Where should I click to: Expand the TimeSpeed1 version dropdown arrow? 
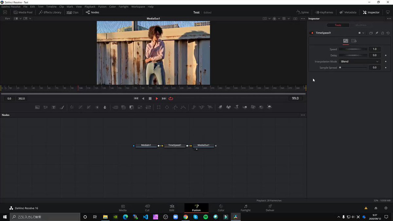pos(363,33)
